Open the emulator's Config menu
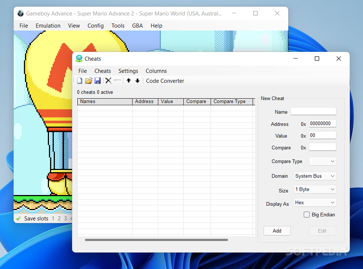The height and width of the screenshot is (269, 363). click(95, 26)
